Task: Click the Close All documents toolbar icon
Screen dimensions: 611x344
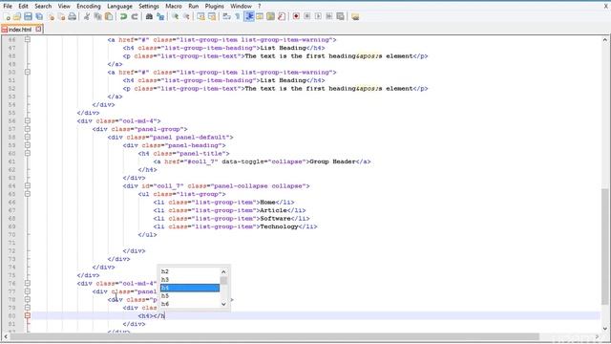Action: click(x=61, y=17)
